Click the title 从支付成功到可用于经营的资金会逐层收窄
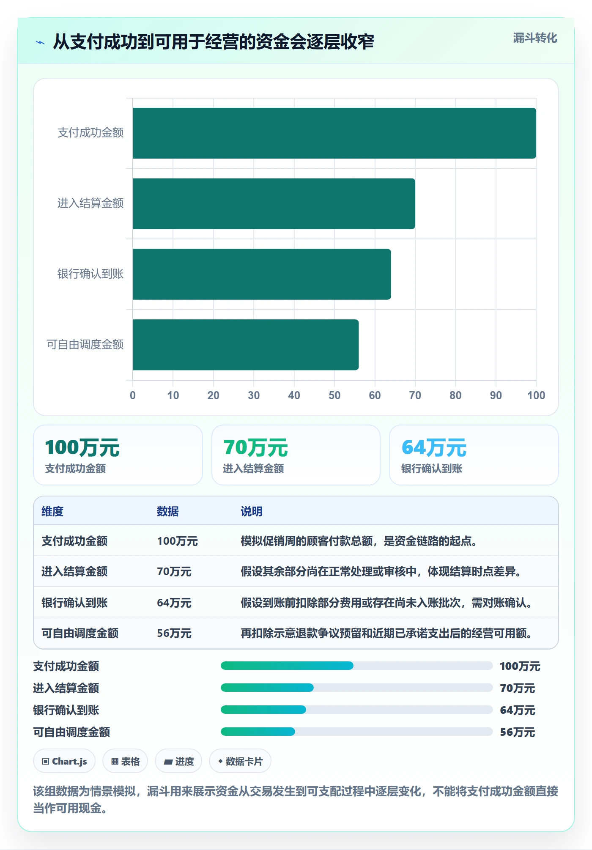592x850 pixels. (214, 42)
